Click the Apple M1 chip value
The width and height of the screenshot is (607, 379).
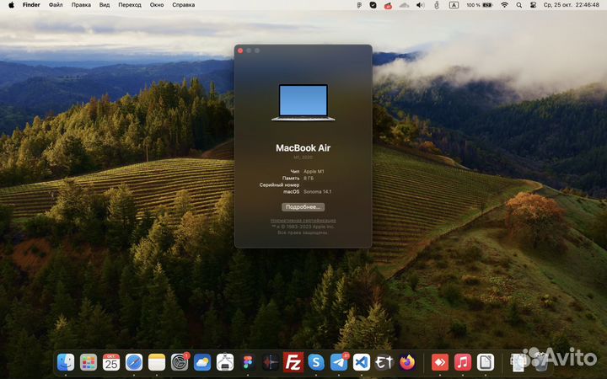(x=314, y=171)
